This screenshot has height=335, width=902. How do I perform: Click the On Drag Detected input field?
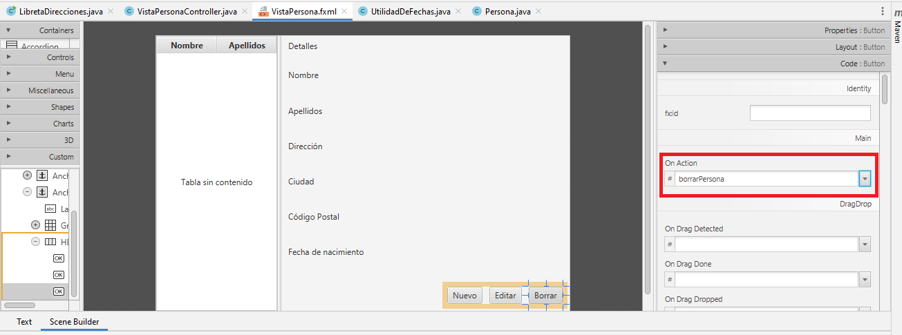(x=767, y=244)
